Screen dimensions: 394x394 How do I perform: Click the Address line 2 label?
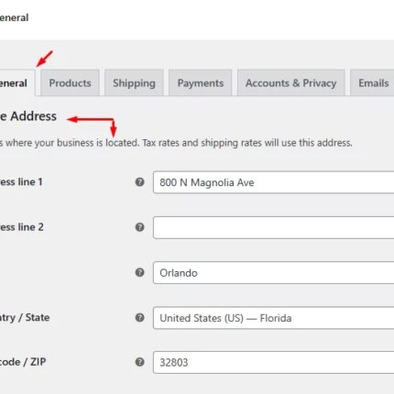tap(21, 227)
